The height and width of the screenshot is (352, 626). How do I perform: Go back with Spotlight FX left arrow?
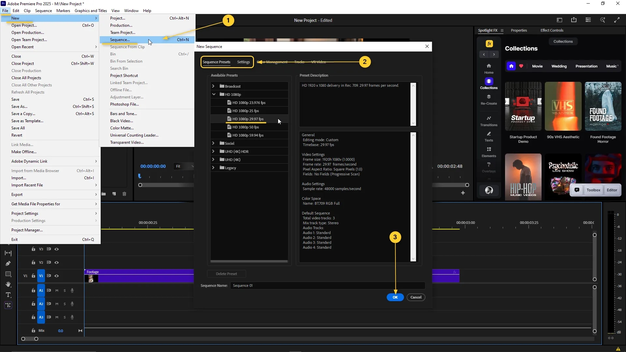click(484, 54)
